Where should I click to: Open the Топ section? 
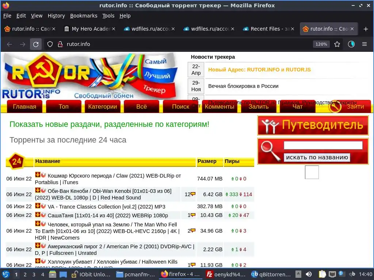click(x=64, y=106)
